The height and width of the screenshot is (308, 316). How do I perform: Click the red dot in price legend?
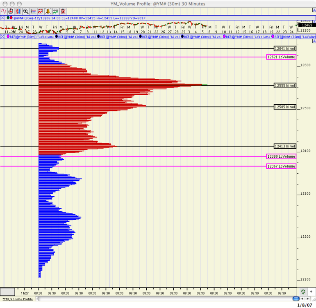[11, 18]
